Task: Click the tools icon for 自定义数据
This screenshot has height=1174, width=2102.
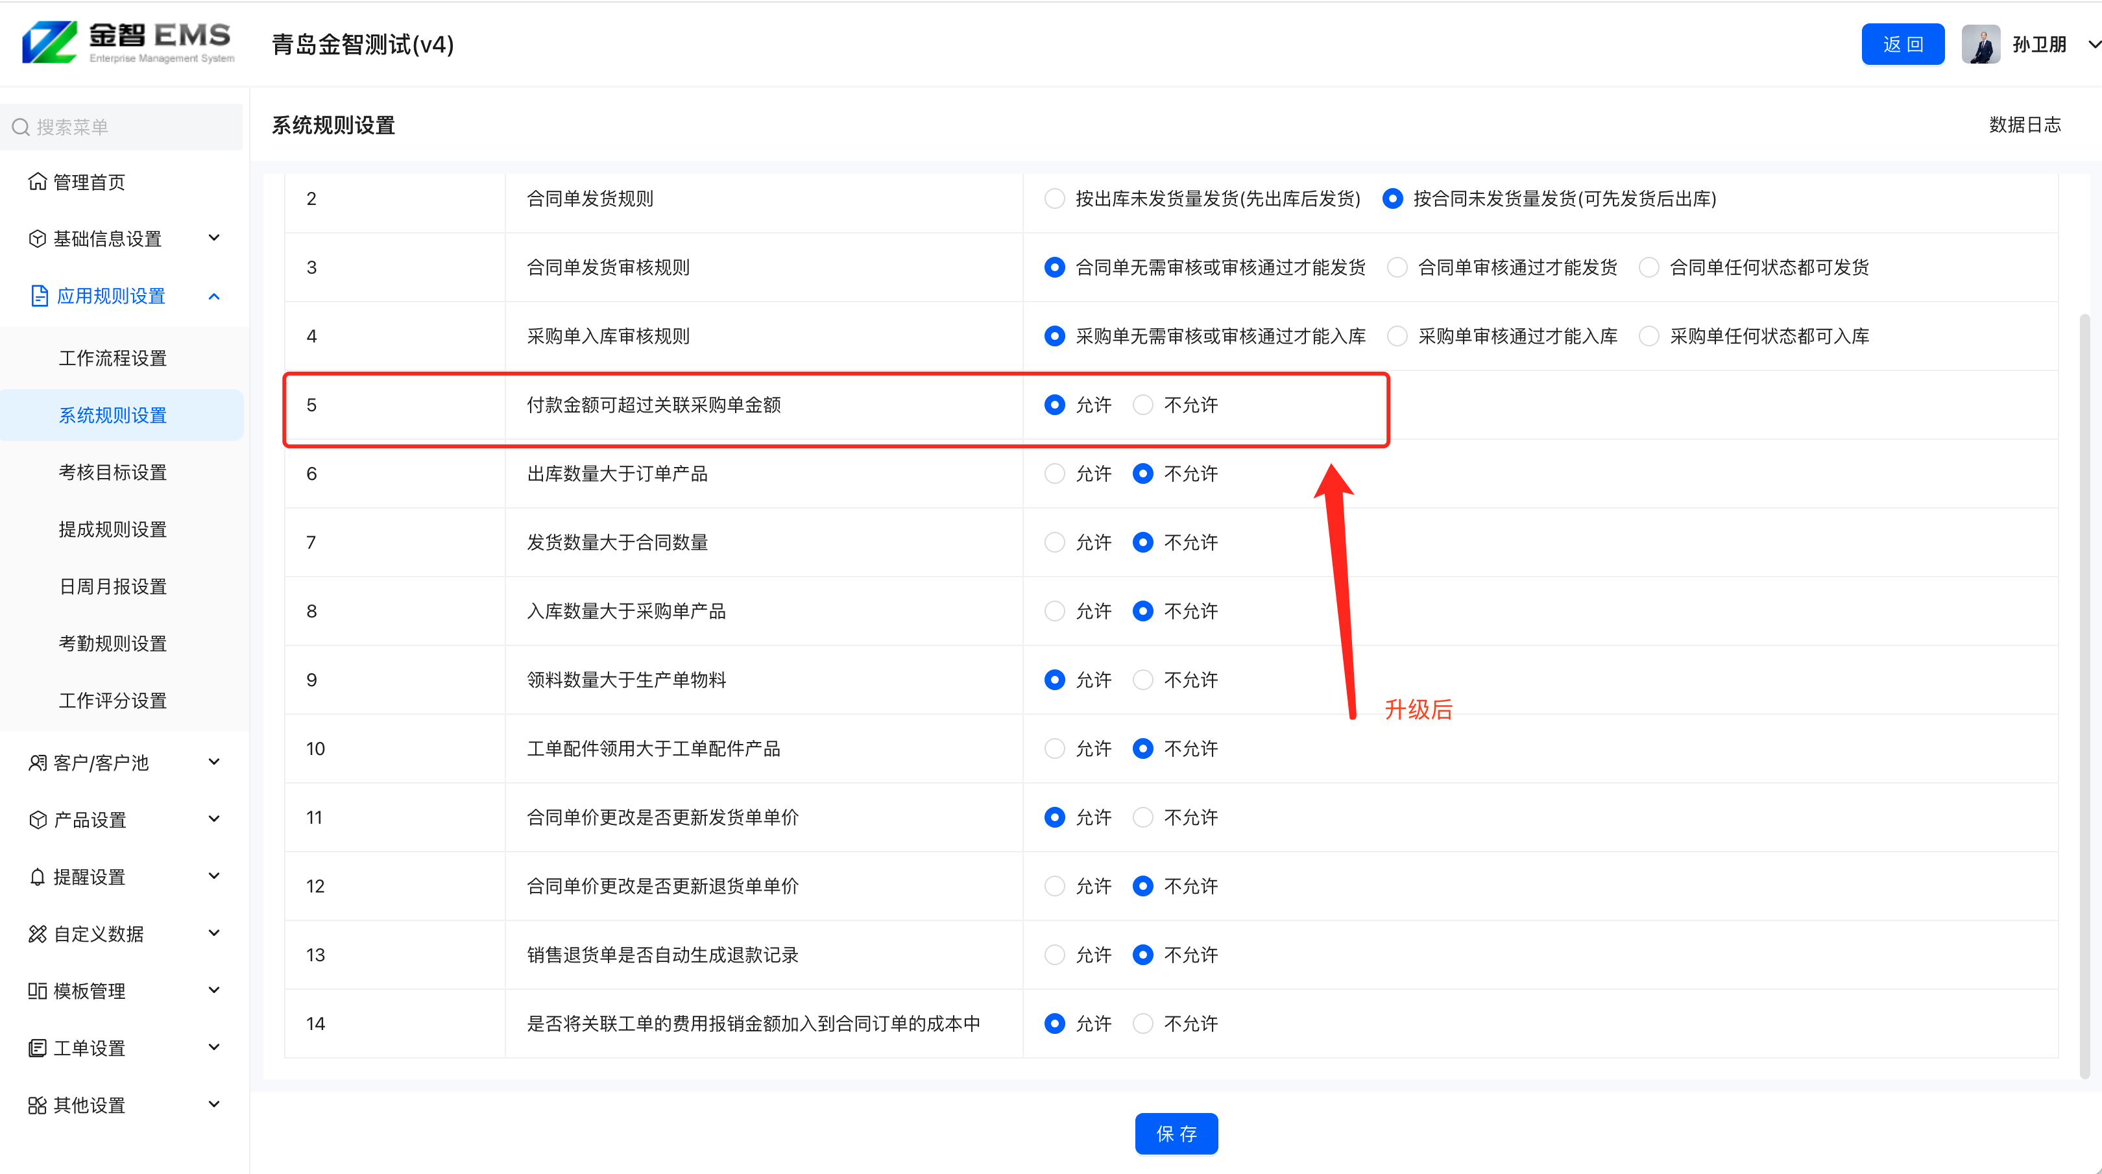Action: tap(37, 933)
